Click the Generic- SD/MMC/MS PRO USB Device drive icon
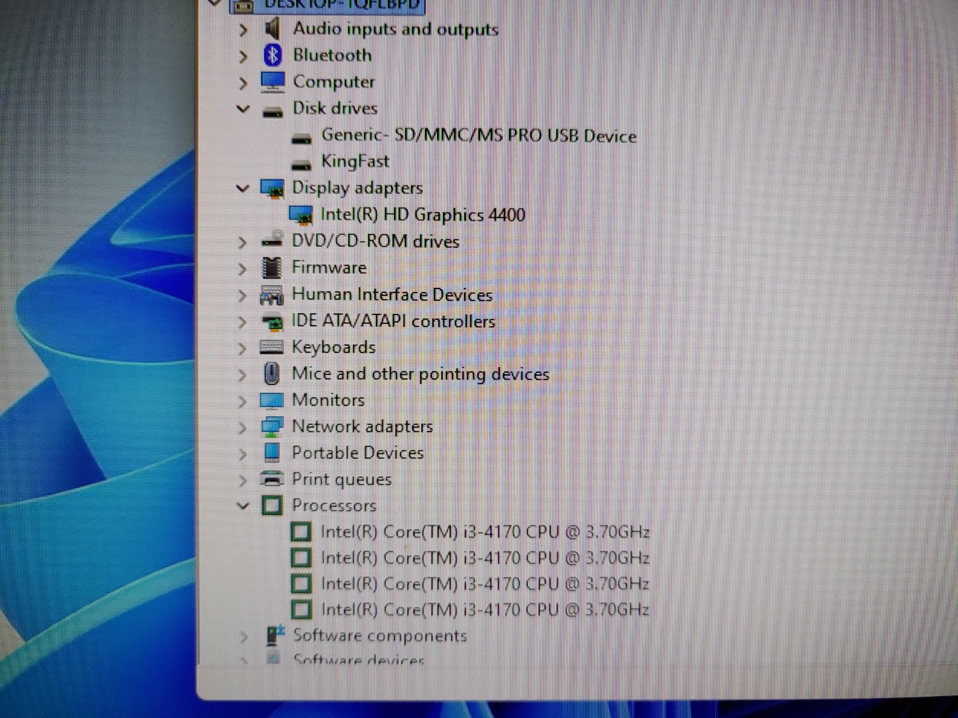The height and width of the screenshot is (718, 958). 302,138
